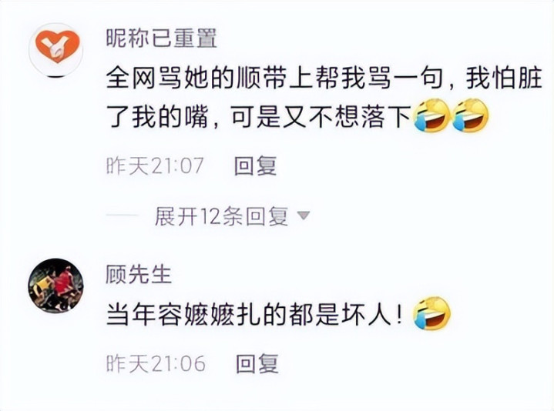Click the triangle arrow beside 展开12条回复
The width and height of the screenshot is (554, 411).
pos(304,215)
